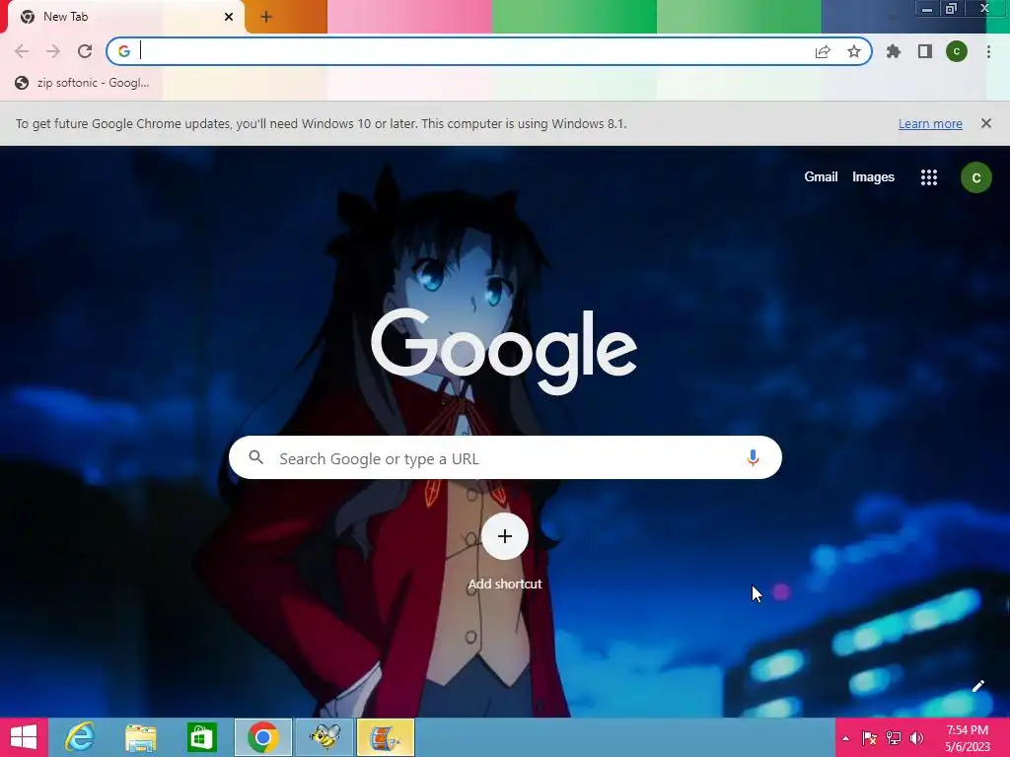Open Google Images link
Screen dimensions: 1010x757
pos(873,177)
